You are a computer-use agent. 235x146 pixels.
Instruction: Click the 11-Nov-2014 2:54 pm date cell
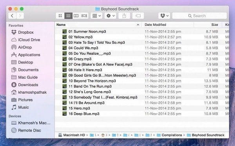point(163,65)
